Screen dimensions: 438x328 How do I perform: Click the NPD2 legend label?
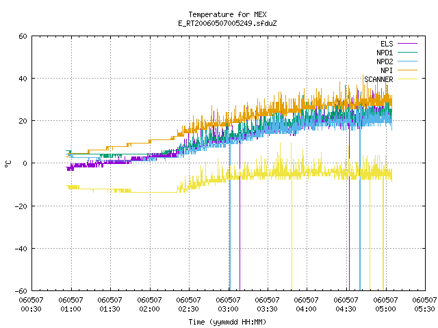(x=385, y=61)
